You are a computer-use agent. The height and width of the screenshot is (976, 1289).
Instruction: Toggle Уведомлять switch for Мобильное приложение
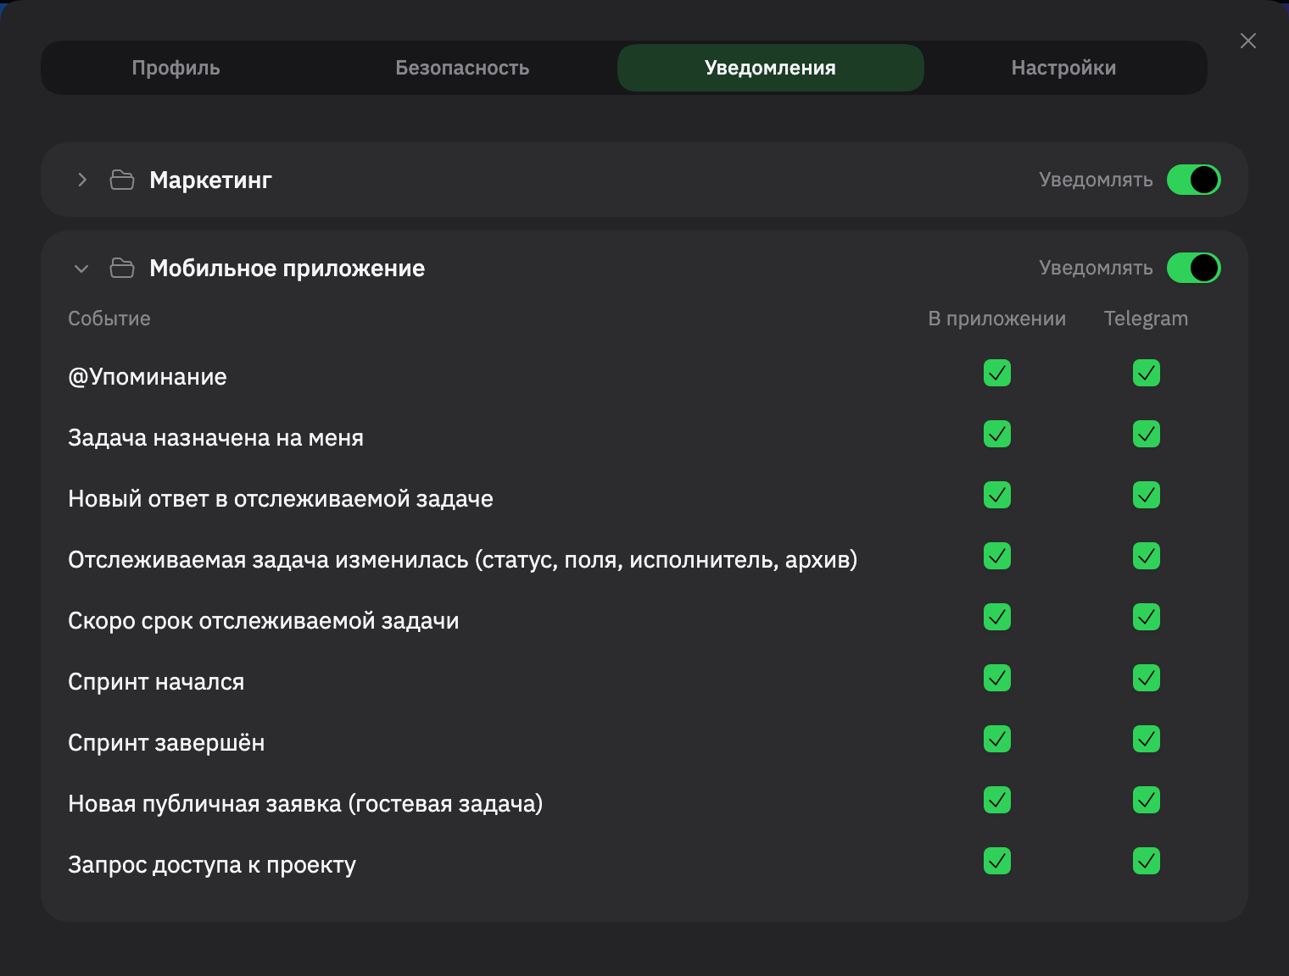[1194, 268]
